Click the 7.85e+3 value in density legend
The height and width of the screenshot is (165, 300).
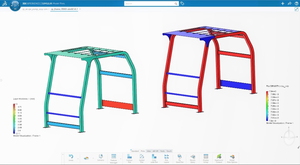275,106
